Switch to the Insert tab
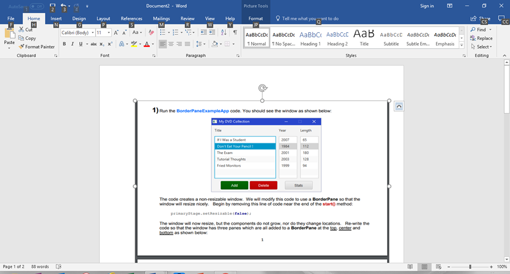The width and height of the screenshot is (510, 274). pyautogui.click(x=56, y=19)
